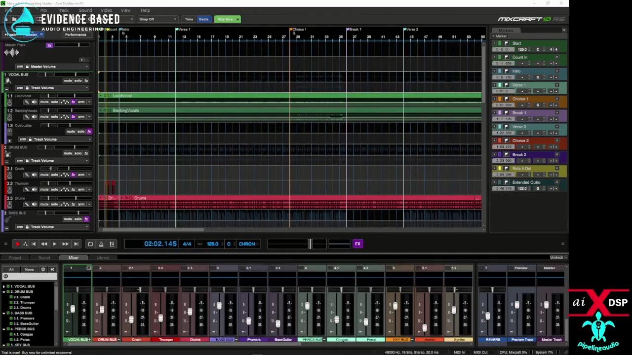Mute the LeadVocal track
The height and width of the screenshot is (355, 632).
point(44,102)
